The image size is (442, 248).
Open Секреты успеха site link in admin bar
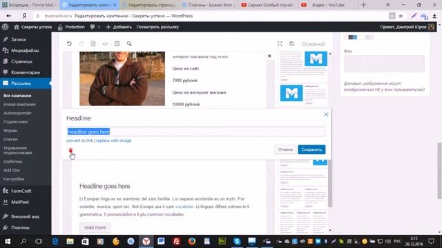(33, 27)
